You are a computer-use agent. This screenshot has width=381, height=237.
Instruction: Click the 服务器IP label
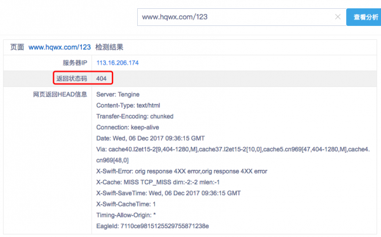point(75,63)
